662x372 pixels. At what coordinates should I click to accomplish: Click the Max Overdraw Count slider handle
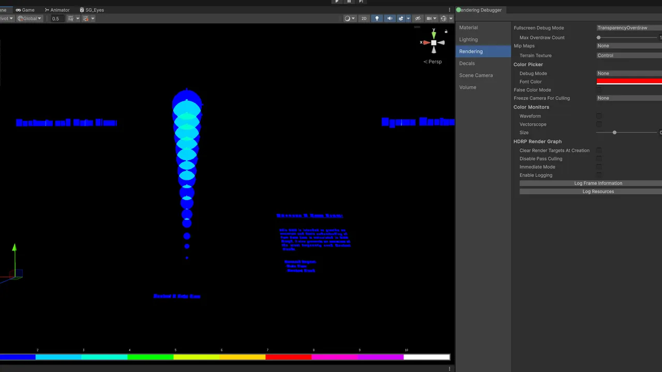click(599, 37)
